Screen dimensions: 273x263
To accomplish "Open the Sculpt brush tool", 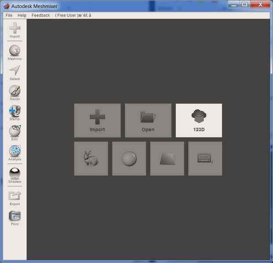I will [15, 93].
